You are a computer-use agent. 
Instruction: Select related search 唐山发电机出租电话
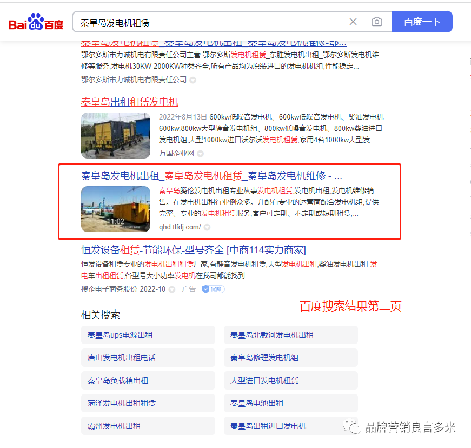148,358
